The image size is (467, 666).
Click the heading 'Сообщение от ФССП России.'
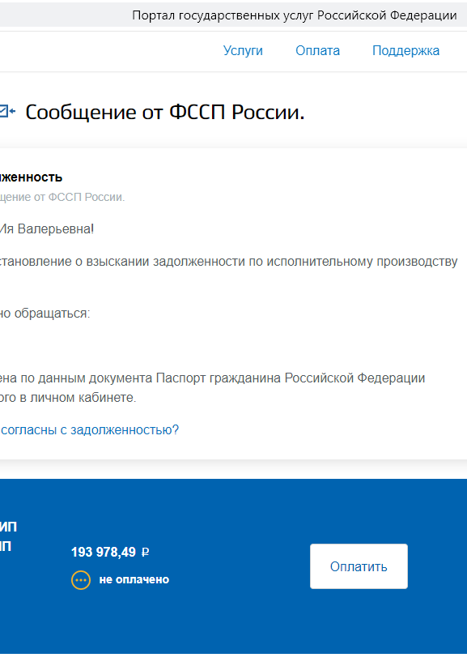(165, 112)
